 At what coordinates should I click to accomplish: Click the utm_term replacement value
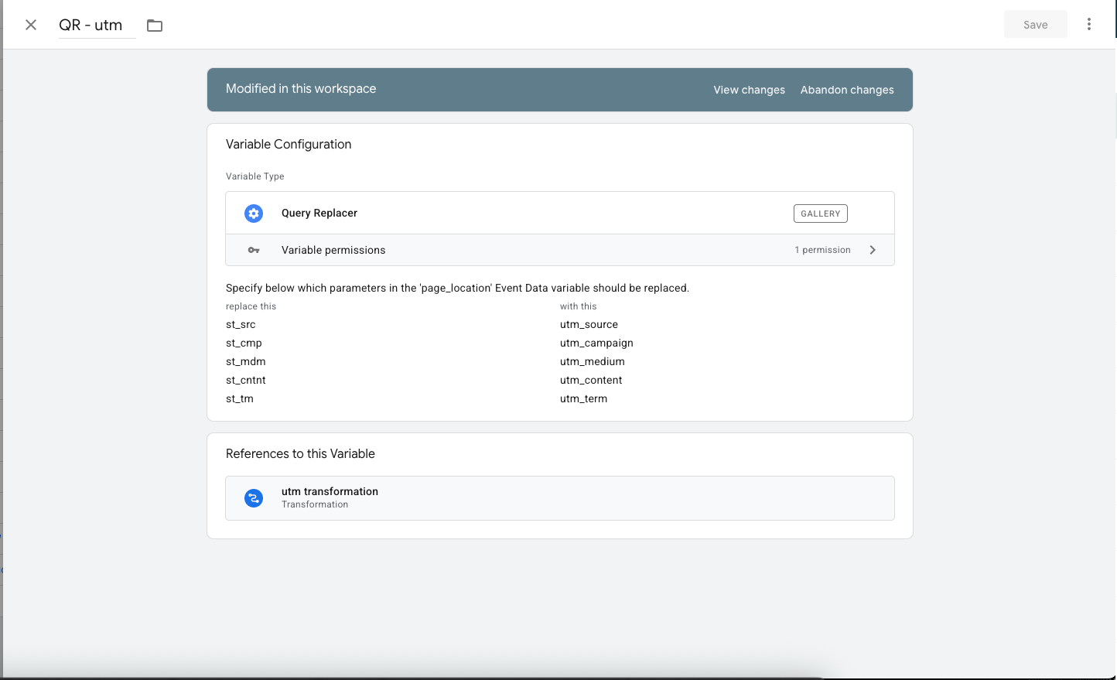coord(583,399)
